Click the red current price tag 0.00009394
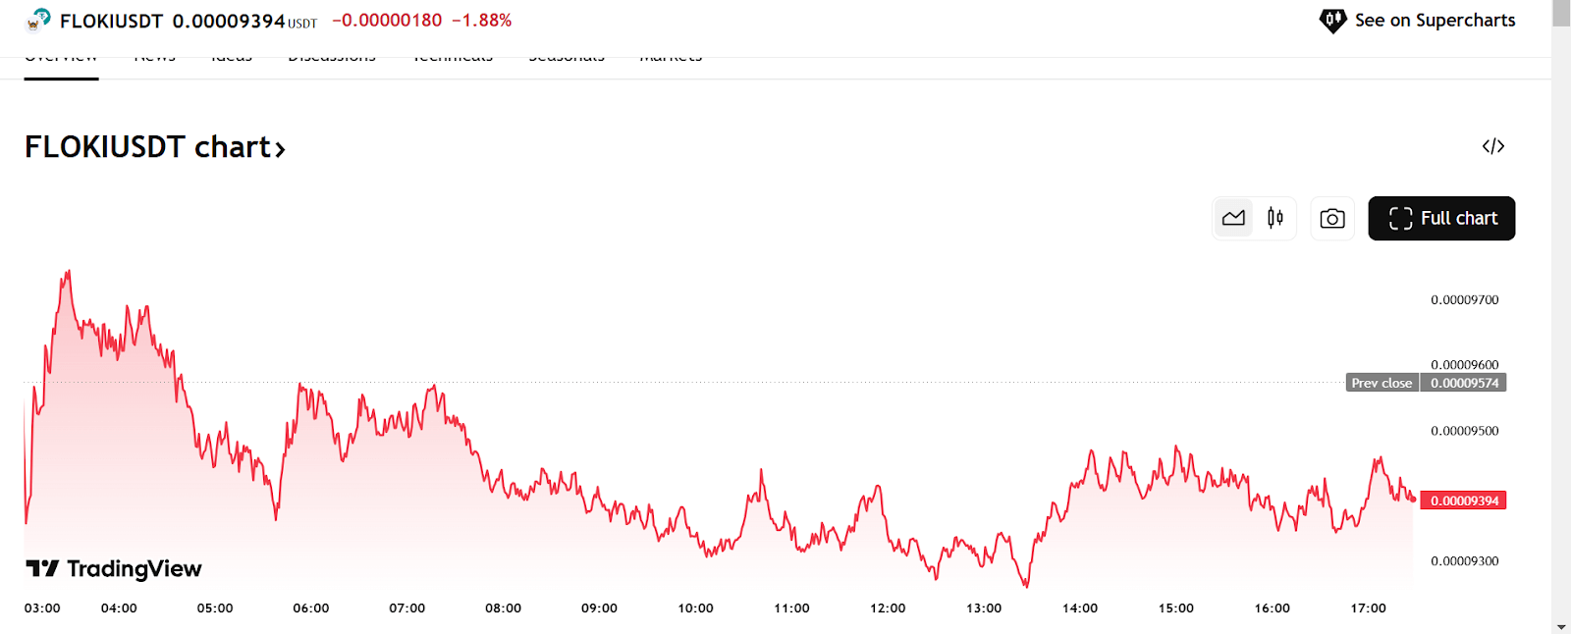1571x634 pixels. pos(1463,501)
